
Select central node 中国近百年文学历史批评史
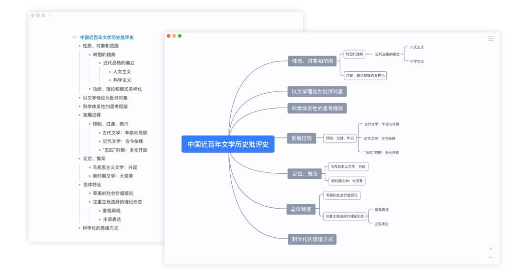[x=228, y=144]
